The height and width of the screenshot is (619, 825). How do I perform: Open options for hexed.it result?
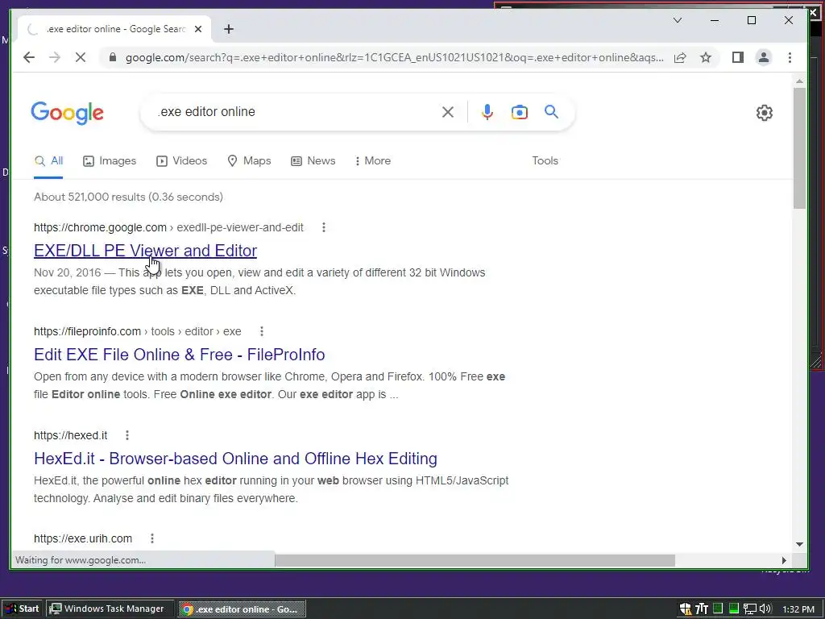[x=126, y=435]
